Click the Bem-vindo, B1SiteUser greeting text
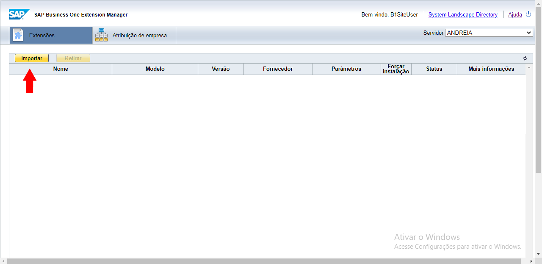 [x=390, y=14]
